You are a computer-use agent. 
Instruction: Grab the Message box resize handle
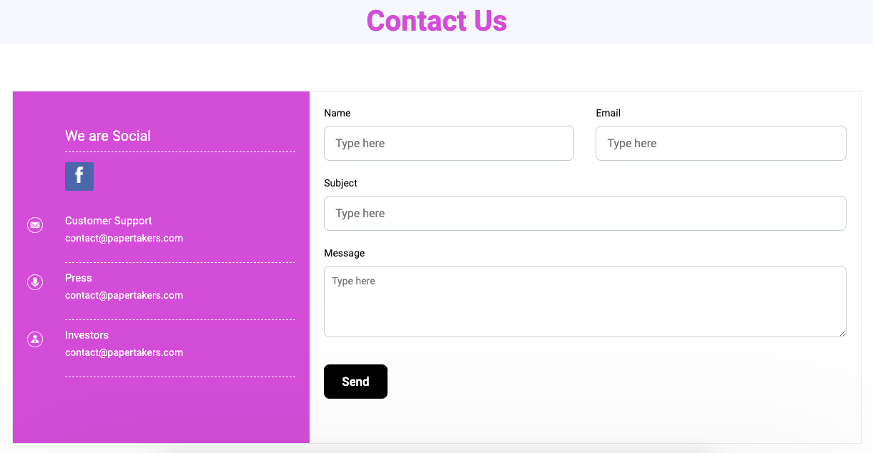[842, 332]
